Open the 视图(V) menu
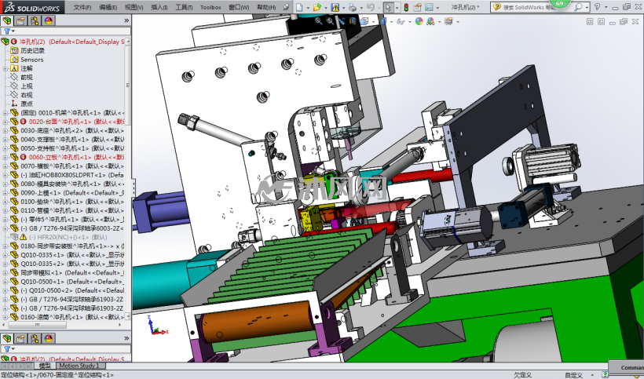The height and width of the screenshot is (379, 644). tap(134, 7)
